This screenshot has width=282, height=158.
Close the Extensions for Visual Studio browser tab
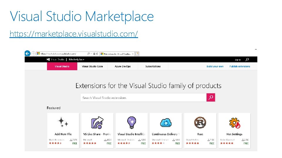click(x=133, y=54)
